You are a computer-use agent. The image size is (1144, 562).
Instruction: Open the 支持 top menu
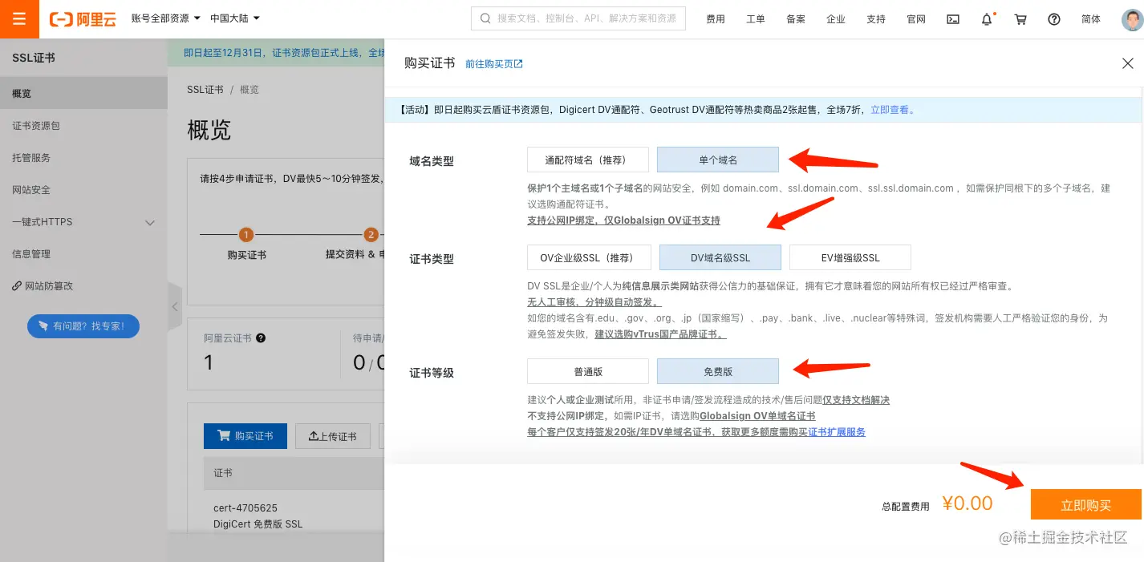tap(876, 19)
